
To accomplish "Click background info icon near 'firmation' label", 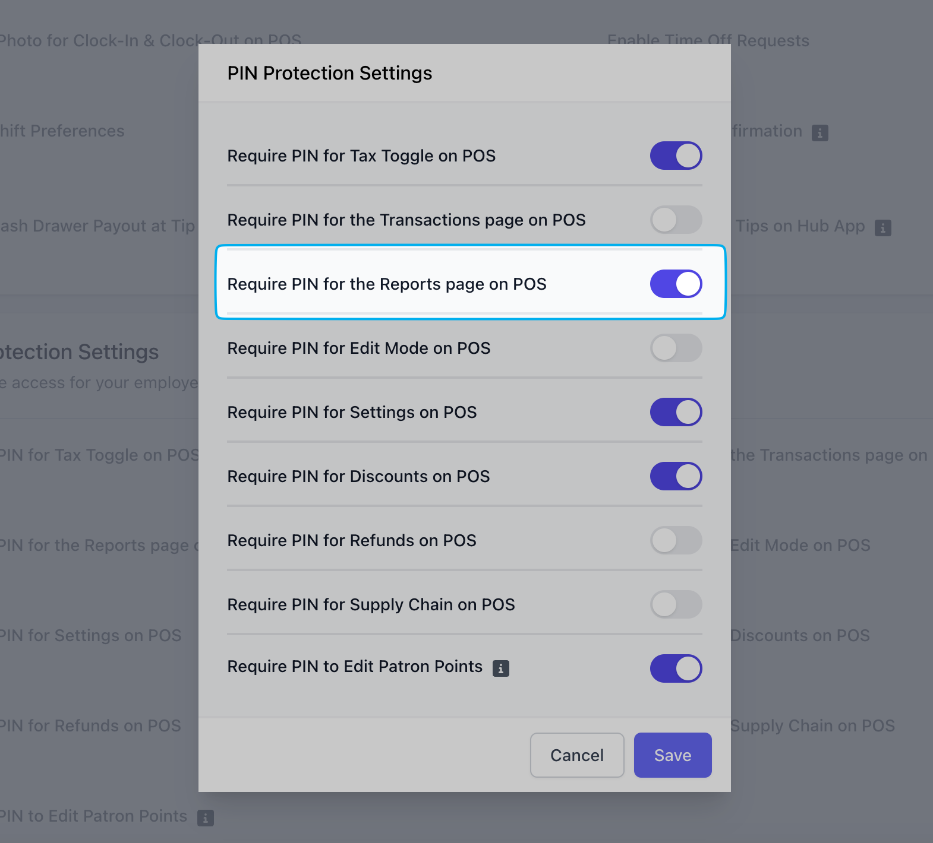I will (x=820, y=132).
